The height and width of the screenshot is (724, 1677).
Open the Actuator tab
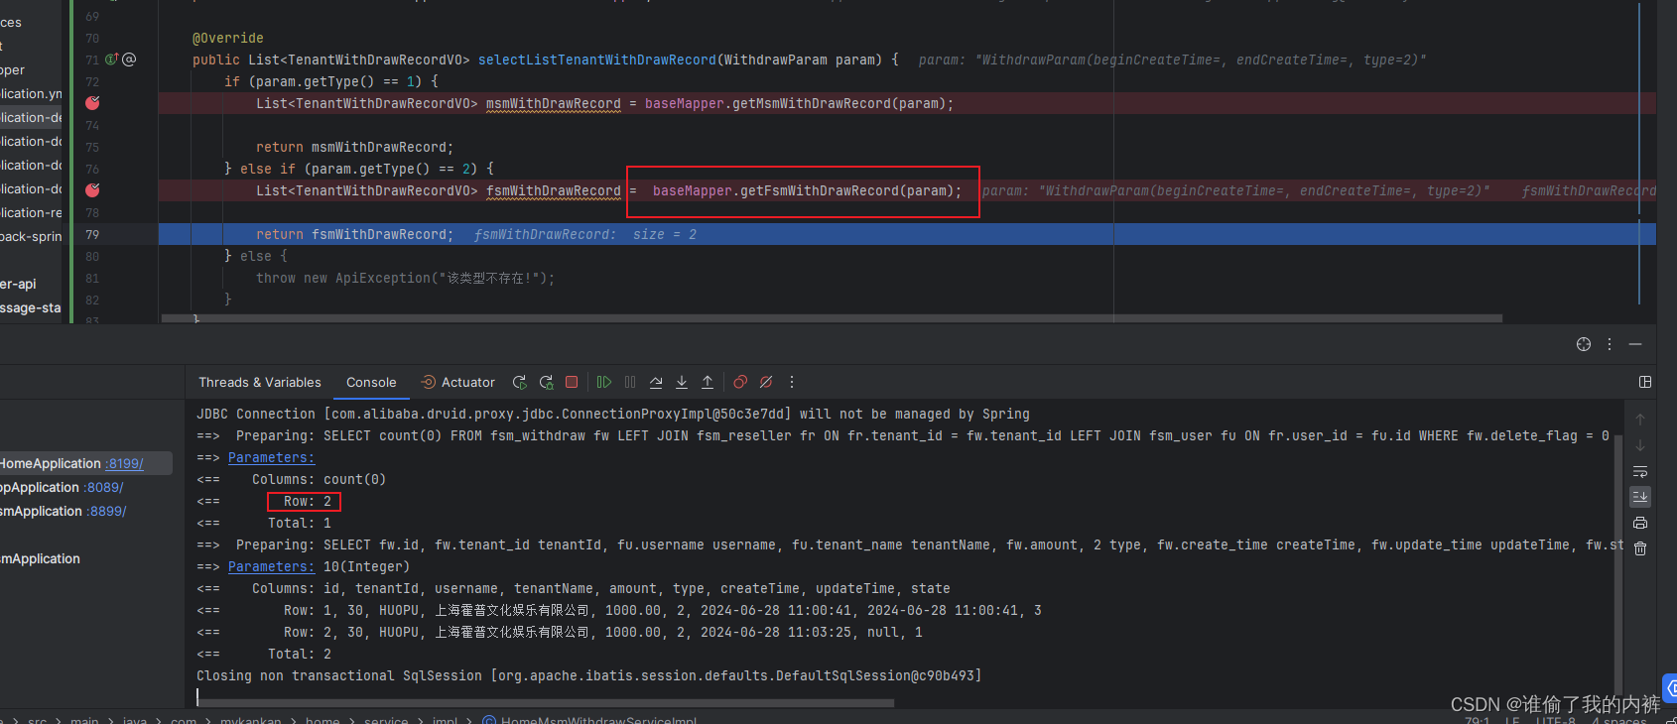[x=457, y=382]
